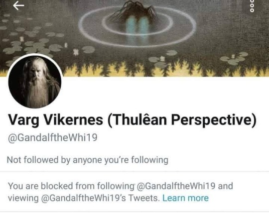269x223 pixels.
Task: Open the three-dot overflow menu
Action: click(x=252, y=6)
